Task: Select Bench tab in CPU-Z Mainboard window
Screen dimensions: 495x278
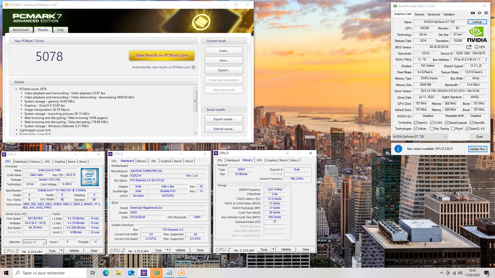Action: pyautogui.click(x=178, y=161)
